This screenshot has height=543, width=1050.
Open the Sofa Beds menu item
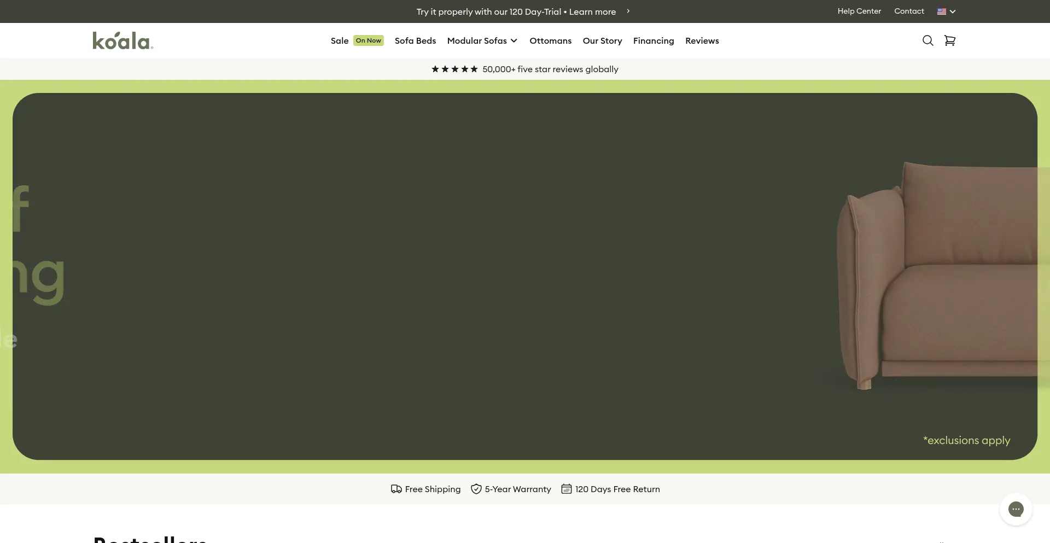pos(415,40)
